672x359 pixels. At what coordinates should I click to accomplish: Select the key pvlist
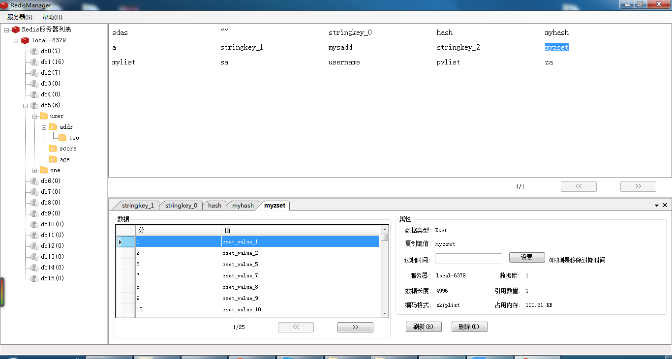tap(448, 62)
